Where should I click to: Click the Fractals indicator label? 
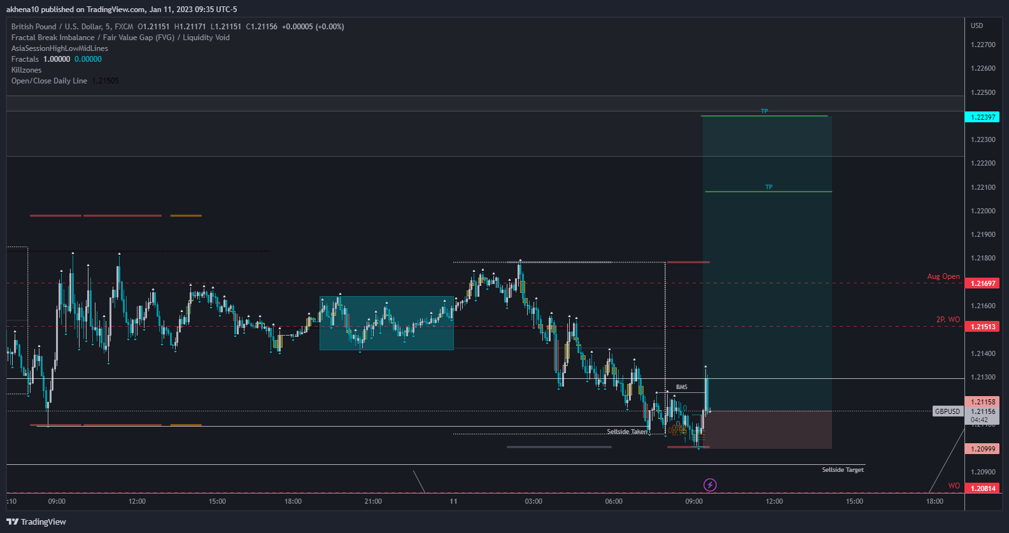click(x=25, y=59)
